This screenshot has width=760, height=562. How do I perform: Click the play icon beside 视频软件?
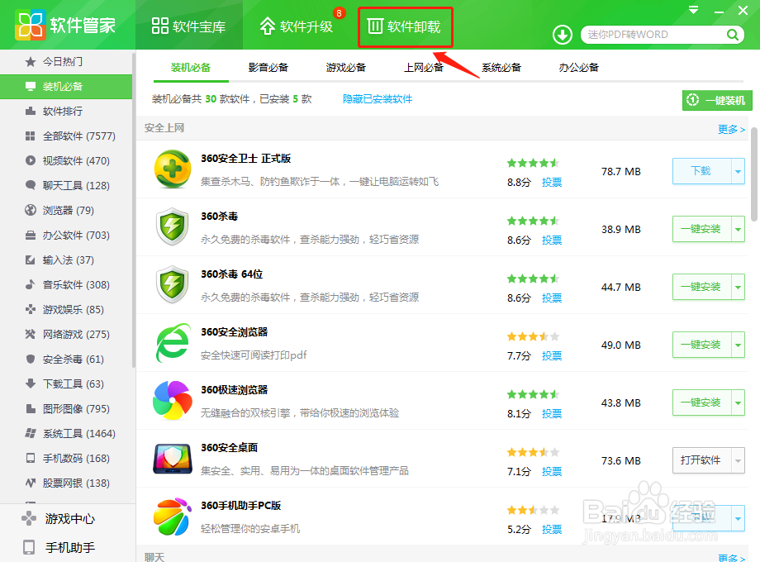(x=31, y=160)
